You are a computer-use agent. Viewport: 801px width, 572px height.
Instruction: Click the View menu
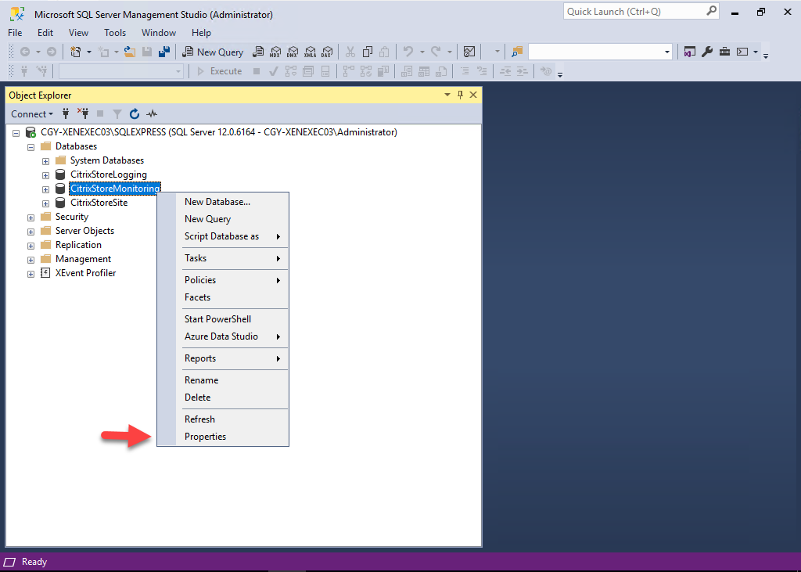click(79, 33)
